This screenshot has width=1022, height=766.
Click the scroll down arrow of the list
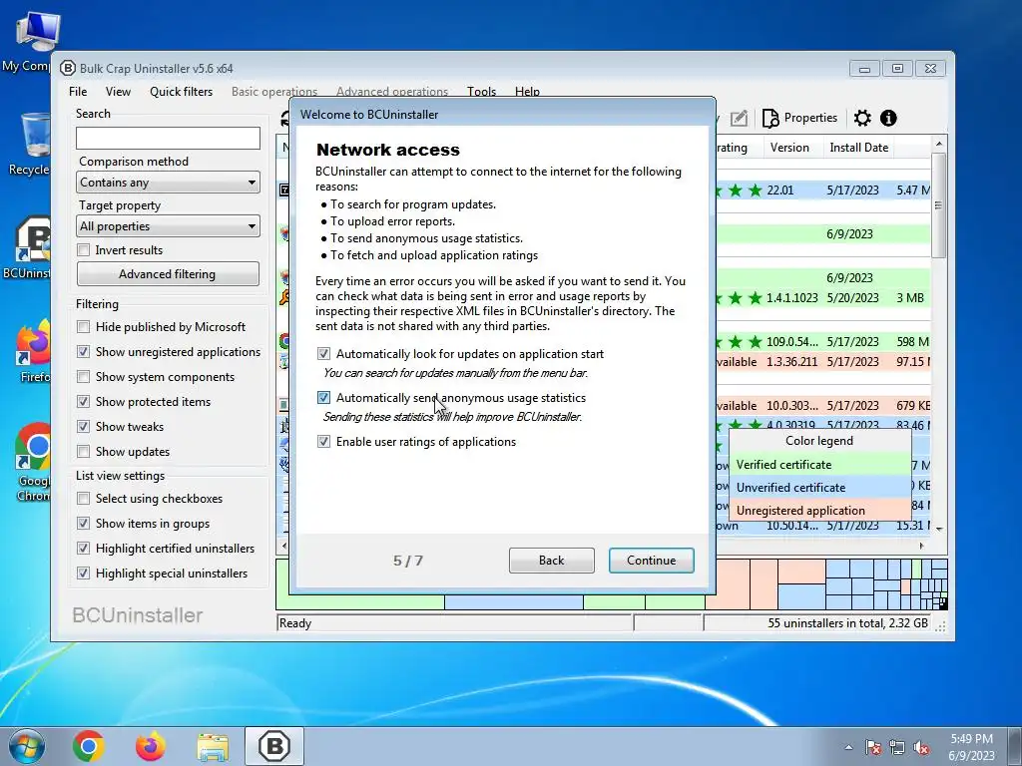(x=938, y=529)
